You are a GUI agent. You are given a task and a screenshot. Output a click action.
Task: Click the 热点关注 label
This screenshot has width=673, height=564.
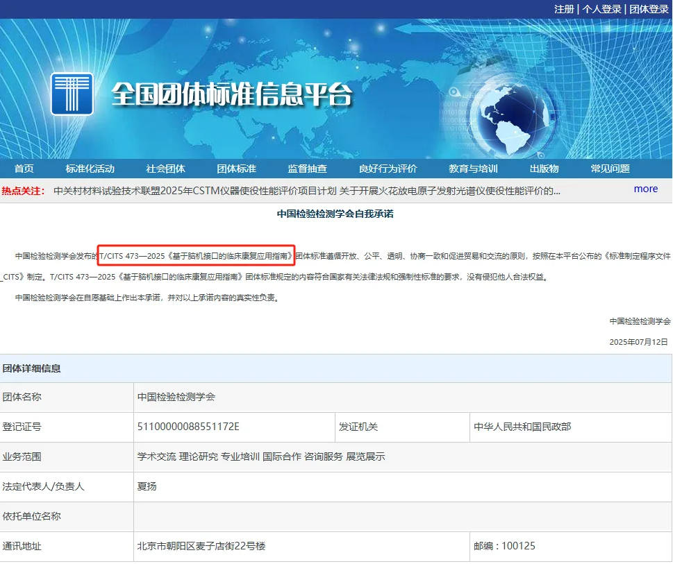(23, 191)
